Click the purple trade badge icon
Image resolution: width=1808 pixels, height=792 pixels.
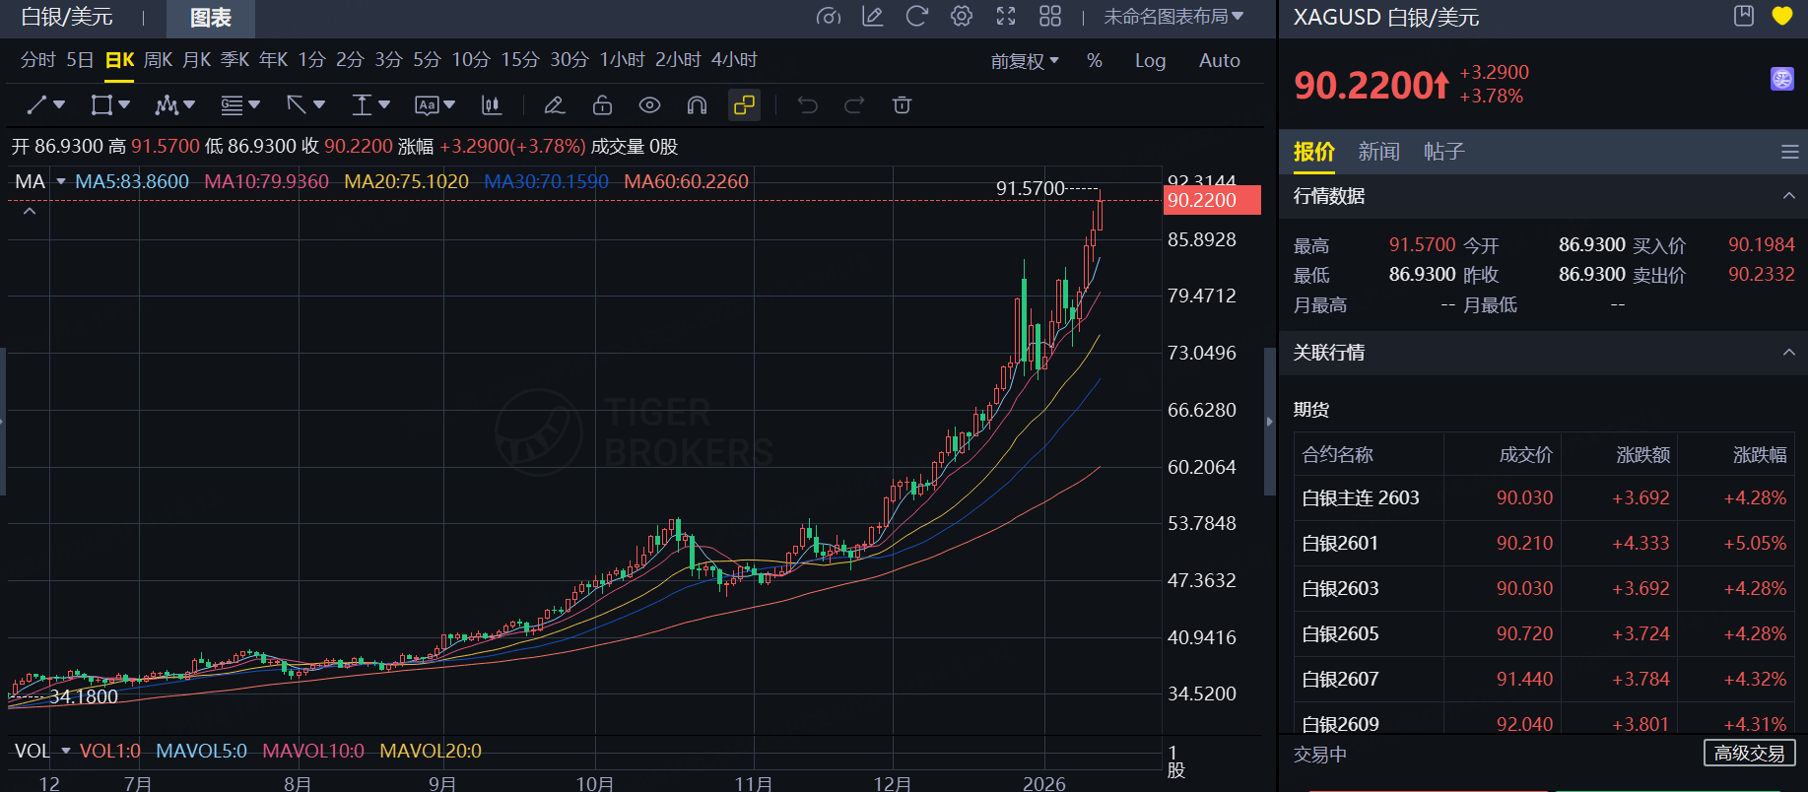pos(1782,79)
